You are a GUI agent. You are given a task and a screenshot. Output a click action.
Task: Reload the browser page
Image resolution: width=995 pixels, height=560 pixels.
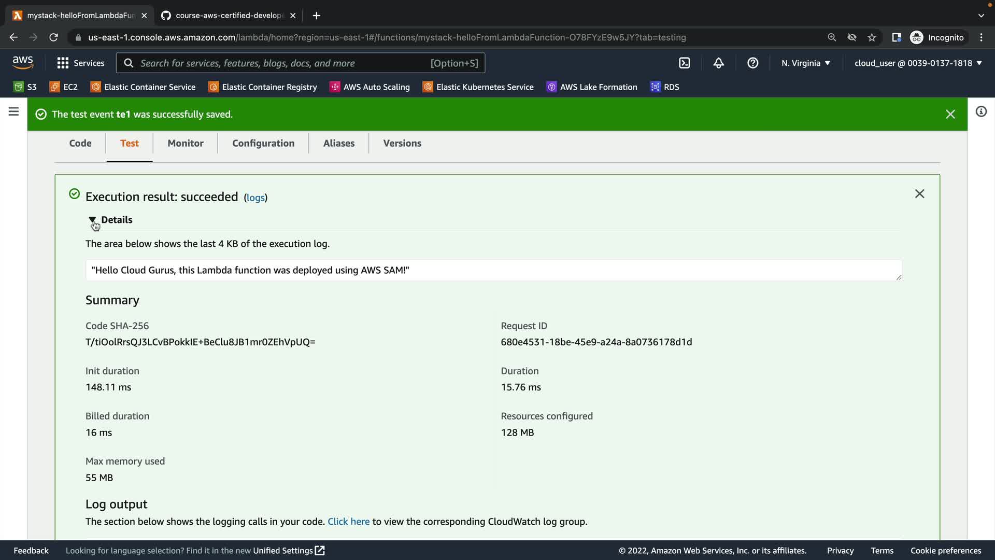[x=53, y=37]
